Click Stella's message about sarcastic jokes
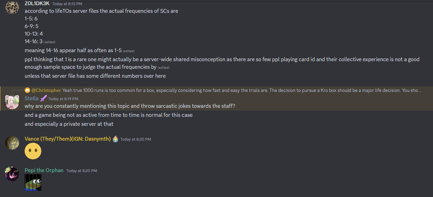The height and width of the screenshot is (197, 433). (130, 106)
